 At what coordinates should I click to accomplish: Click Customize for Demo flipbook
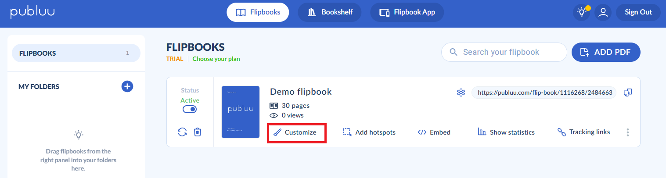point(296,132)
